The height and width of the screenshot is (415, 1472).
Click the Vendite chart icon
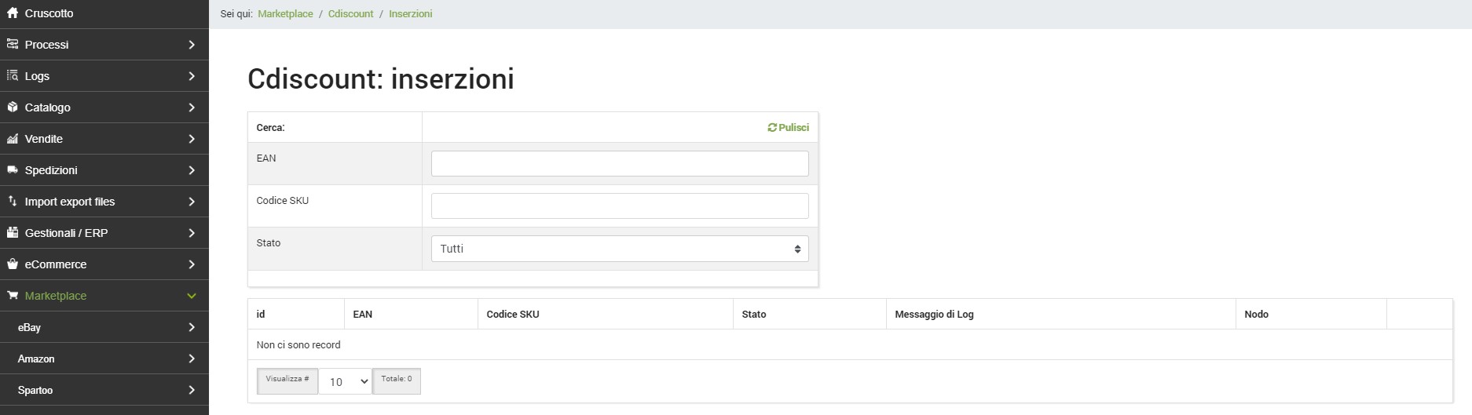tap(12, 139)
